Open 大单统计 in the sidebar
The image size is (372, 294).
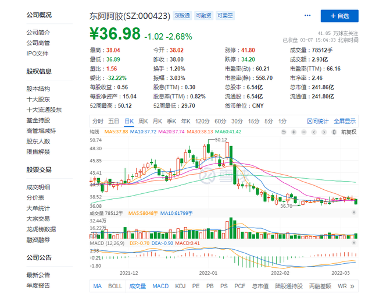coord(38,208)
